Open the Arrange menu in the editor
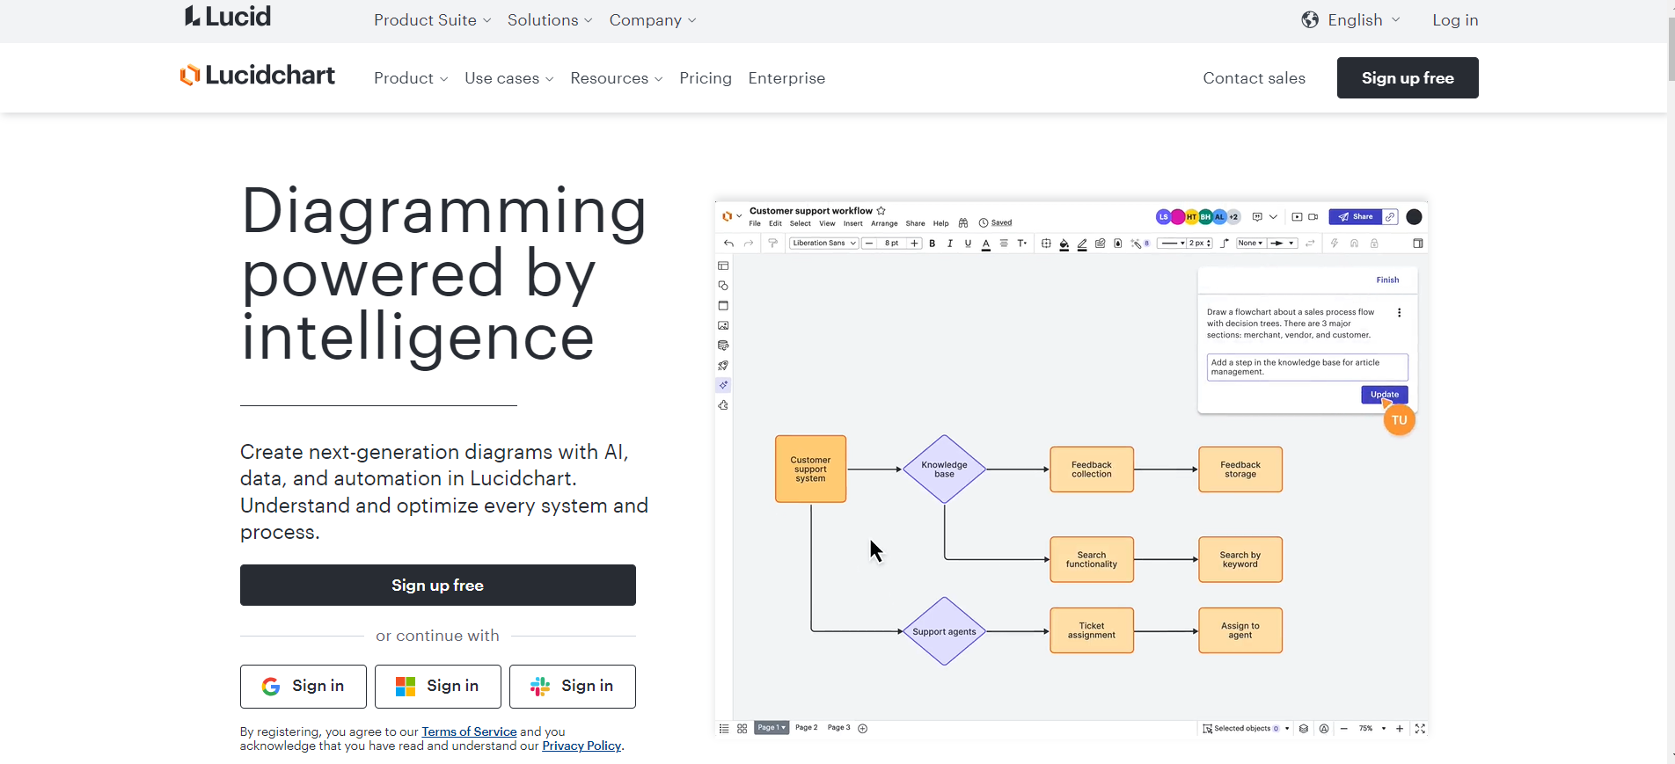 884,223
